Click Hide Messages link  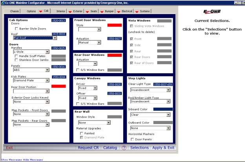(x=33, y=160)
